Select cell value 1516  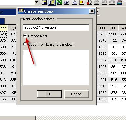point(113,80)
